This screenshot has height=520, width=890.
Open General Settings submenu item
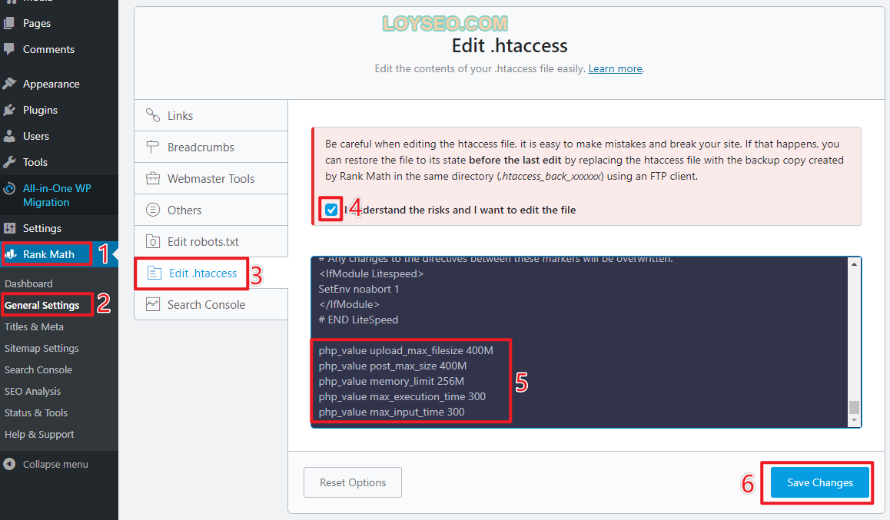coord(42,305)
